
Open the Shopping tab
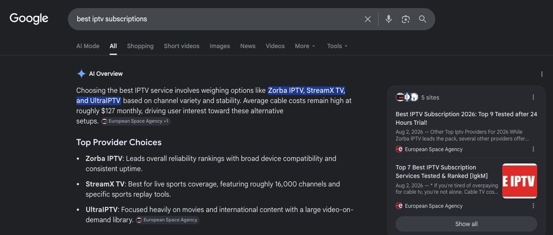pyautogui.click(x=140, y=46)
